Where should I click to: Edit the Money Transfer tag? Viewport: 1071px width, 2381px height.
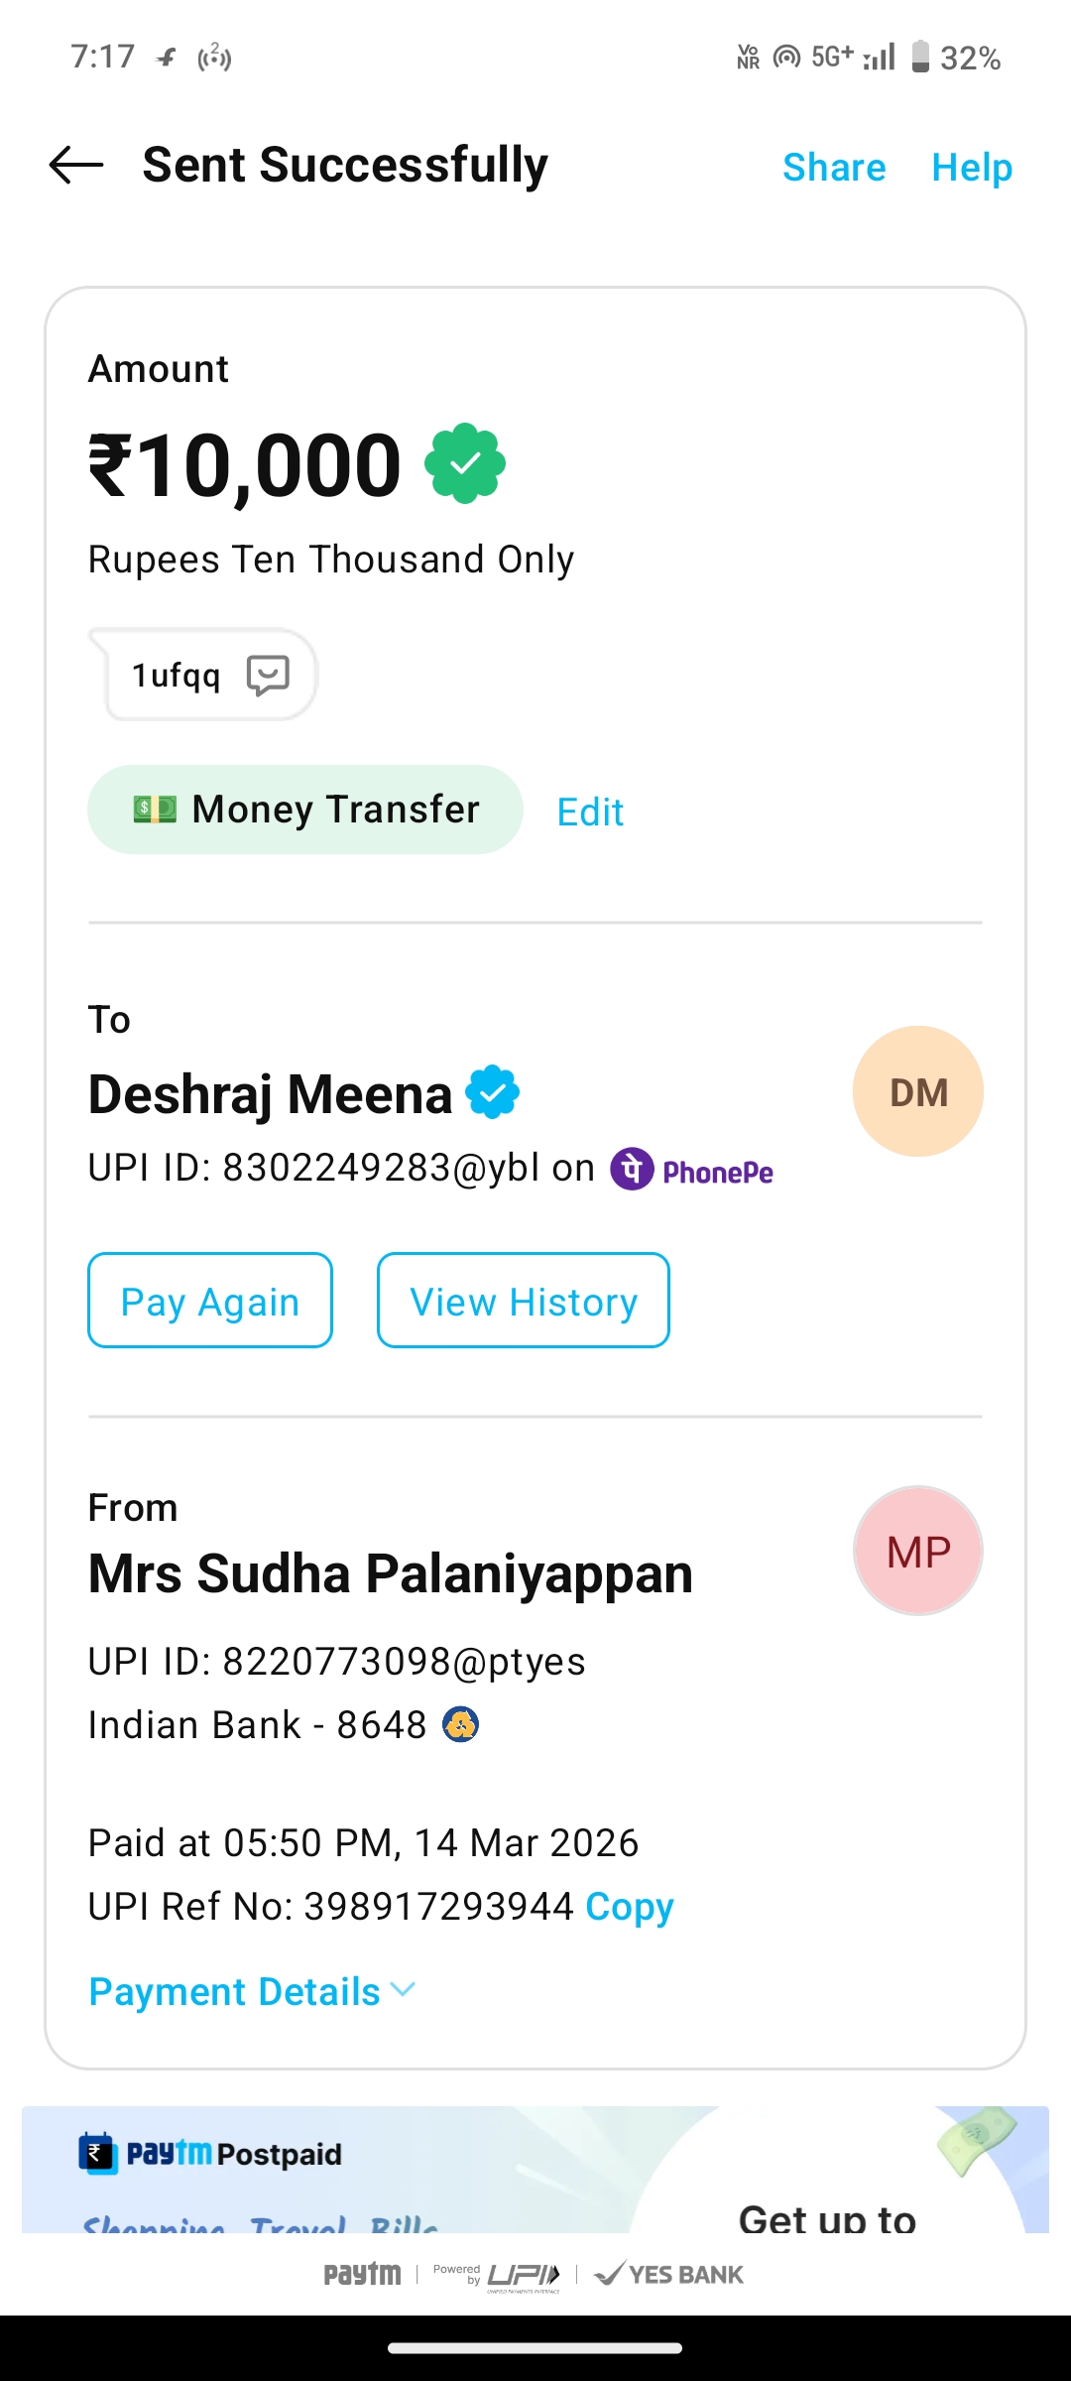[x=590, y=813]
